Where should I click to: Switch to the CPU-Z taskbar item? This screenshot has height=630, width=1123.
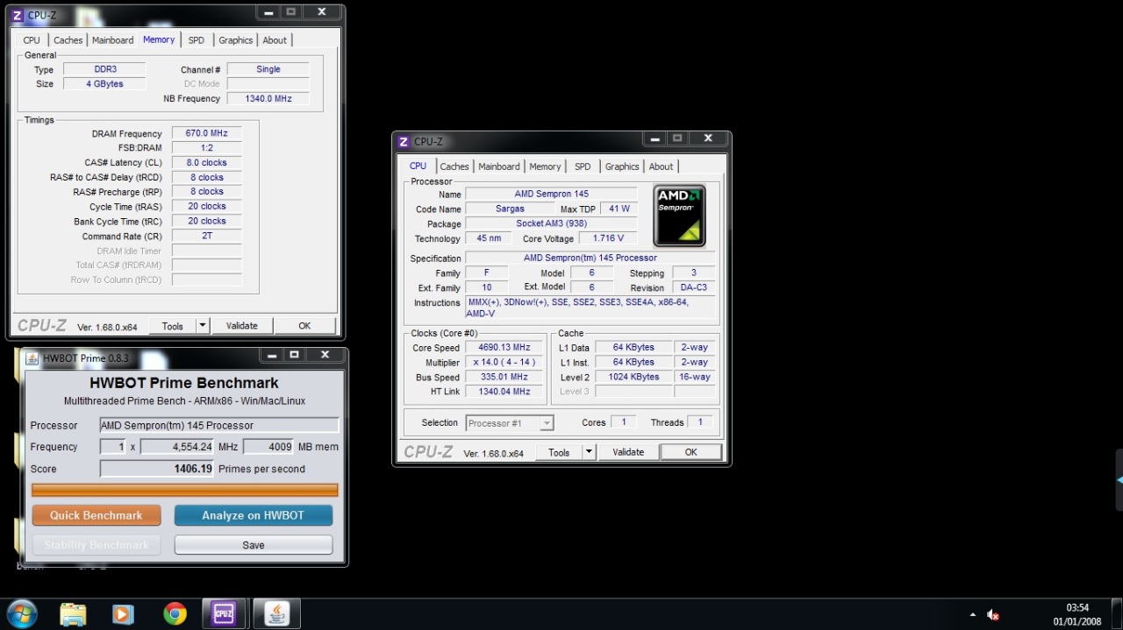pos(224,613)
